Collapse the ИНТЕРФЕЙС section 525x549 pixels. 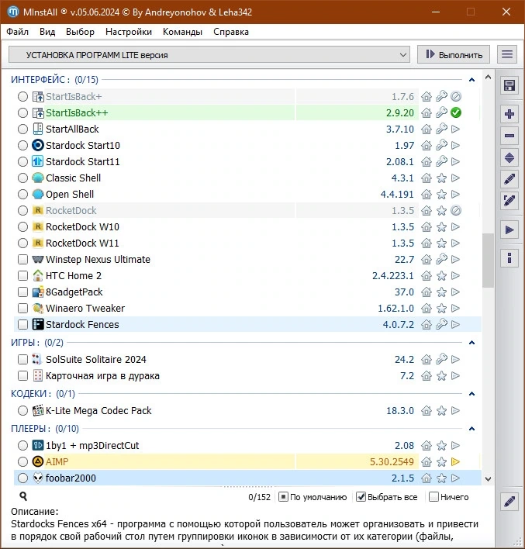pyautogui.click(x=471, y=80)
